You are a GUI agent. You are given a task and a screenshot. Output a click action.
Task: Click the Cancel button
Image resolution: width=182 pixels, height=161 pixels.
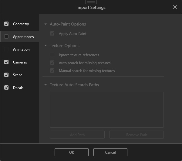point(110,152)
